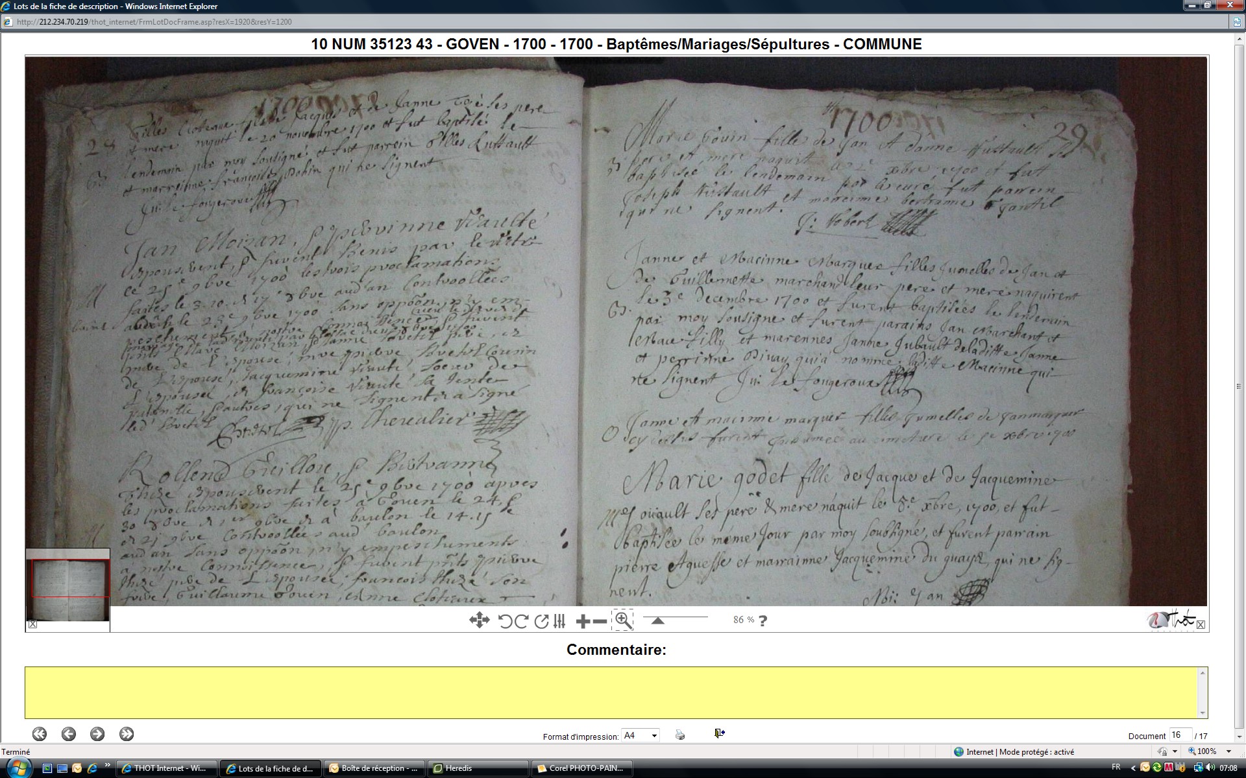Print the document with printer icon
1246x778 pixels.
680,735
